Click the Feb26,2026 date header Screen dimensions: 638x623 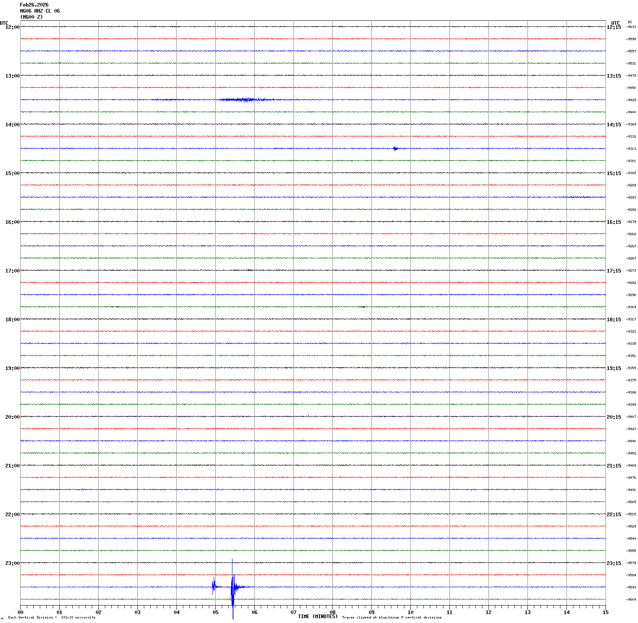pos(34,5)
